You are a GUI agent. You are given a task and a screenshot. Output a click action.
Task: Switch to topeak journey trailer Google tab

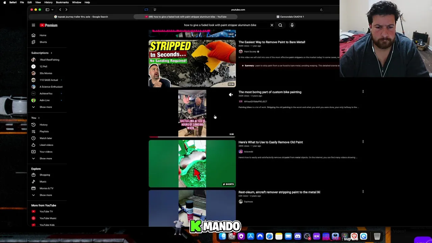(81, 17)
